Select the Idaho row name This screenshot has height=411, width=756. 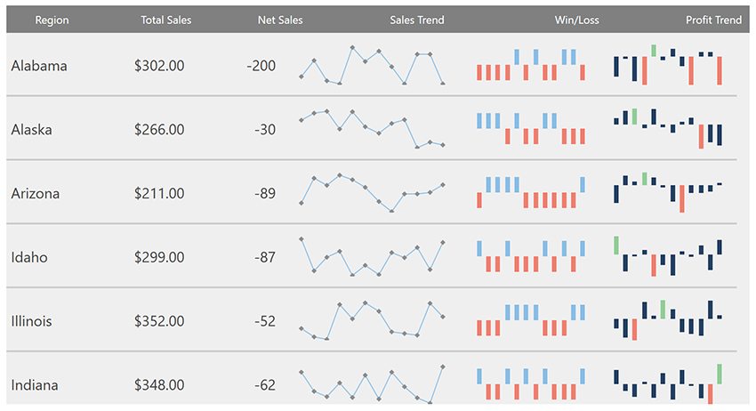pos(29,258)
